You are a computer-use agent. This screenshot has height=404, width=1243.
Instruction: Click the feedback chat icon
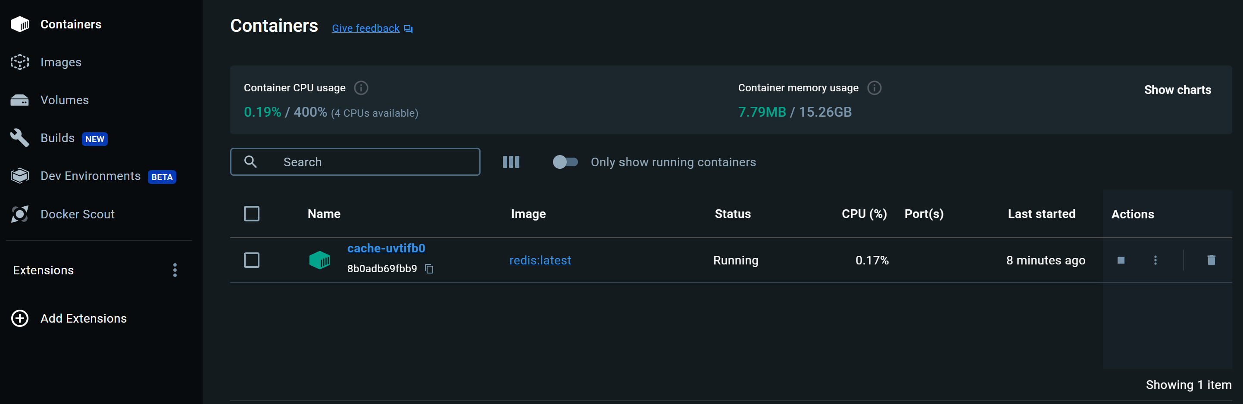pos(408,29)
